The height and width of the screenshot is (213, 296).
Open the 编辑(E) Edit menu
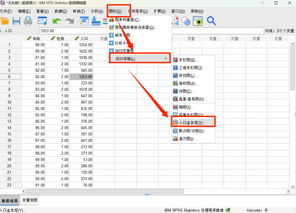(24, 11)
